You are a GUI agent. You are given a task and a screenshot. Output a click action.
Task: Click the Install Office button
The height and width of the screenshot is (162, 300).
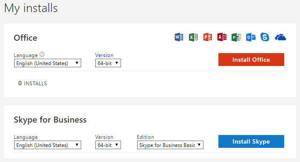click(x=251, y=60)
